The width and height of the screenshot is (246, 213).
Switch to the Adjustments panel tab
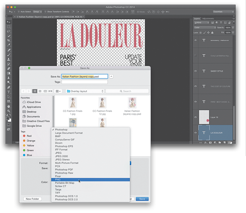tap(208, 18)
